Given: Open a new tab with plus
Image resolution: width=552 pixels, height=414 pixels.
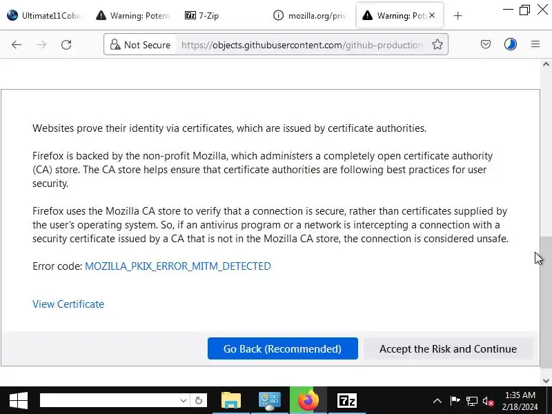Looking at the screenshot, I should tap(457, 16).
